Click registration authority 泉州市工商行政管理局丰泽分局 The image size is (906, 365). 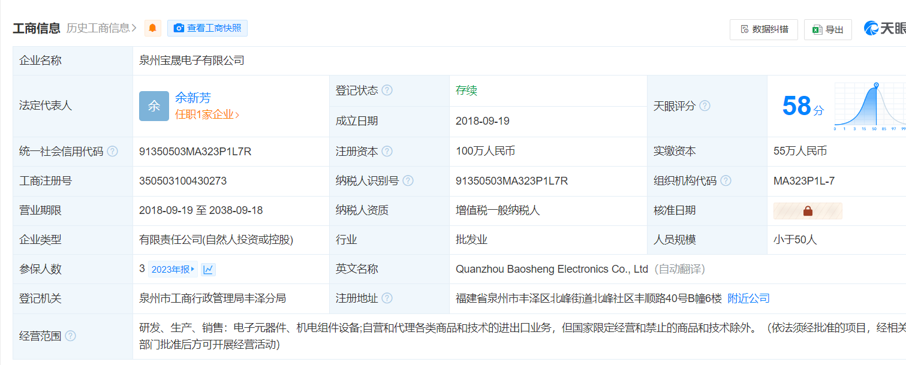(x=213, y=298)
